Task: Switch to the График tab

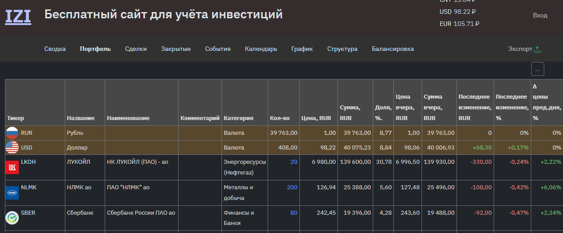Action: point(302,49)
